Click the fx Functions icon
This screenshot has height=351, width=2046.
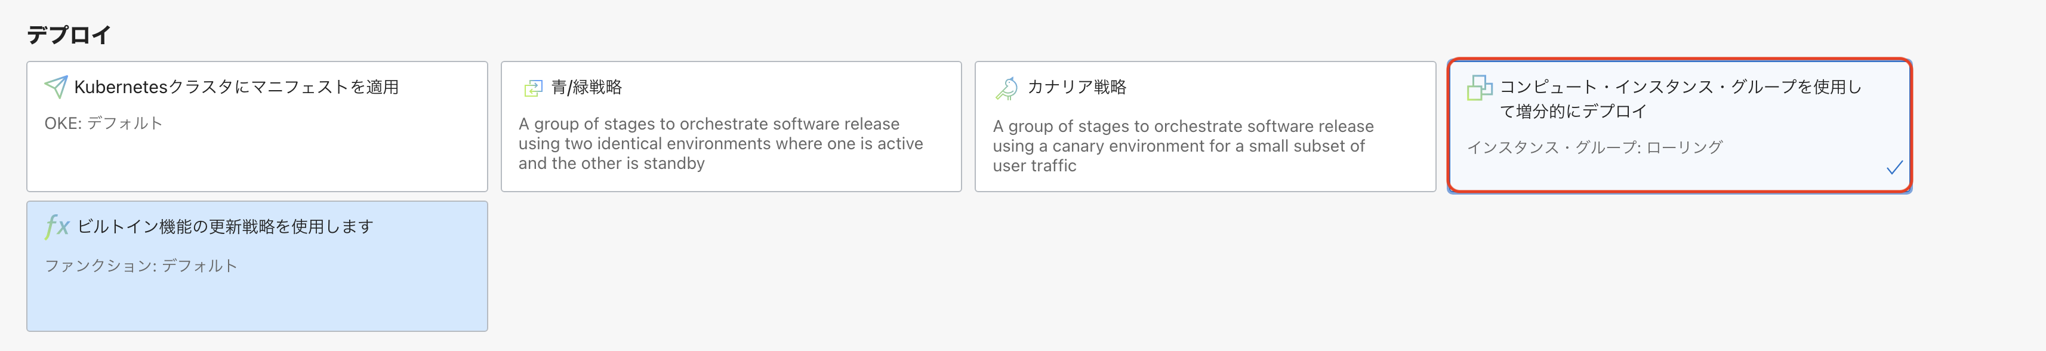pyautogui.click(x=57, y=226)
